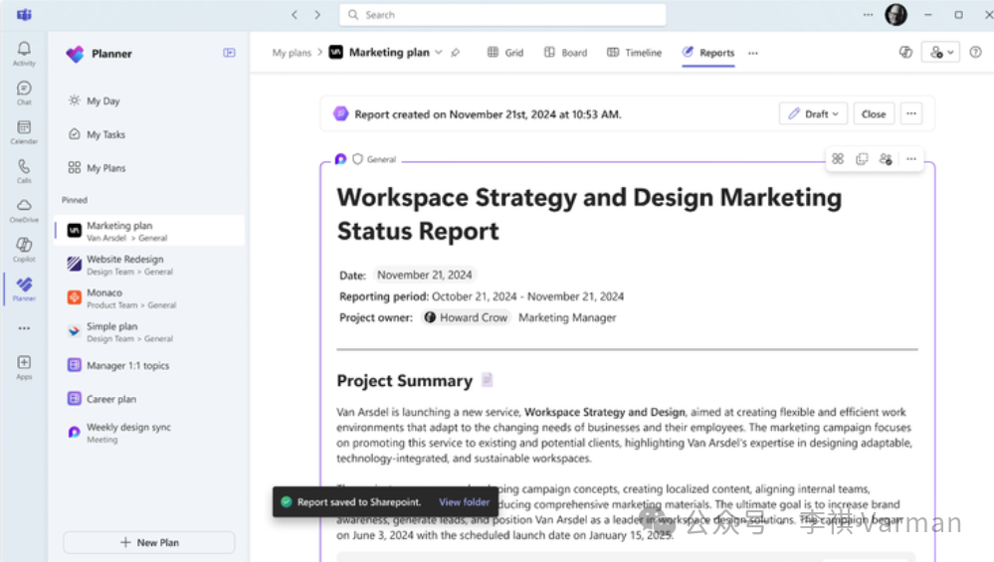
Task: Click the grid layout icon in report toolbar
Action: pyautogui.click(x=838, y=159)
